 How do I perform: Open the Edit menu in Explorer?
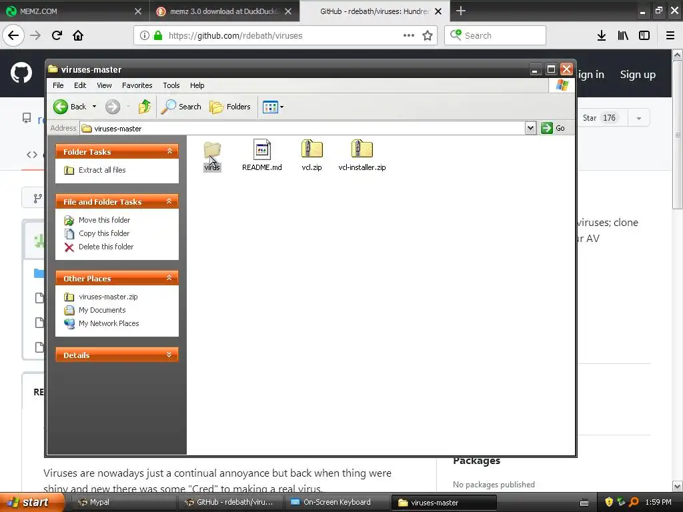(x=80, y=85)
